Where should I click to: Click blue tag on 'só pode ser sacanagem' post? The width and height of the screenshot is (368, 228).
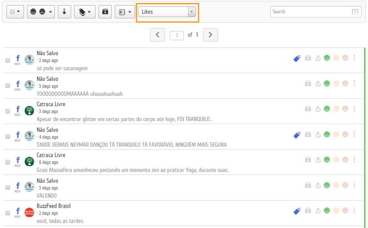(297, 58)
